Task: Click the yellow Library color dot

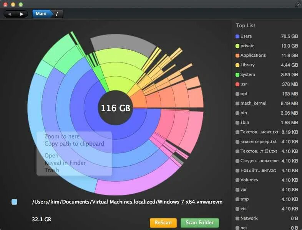Action: [x=237, y=65]
